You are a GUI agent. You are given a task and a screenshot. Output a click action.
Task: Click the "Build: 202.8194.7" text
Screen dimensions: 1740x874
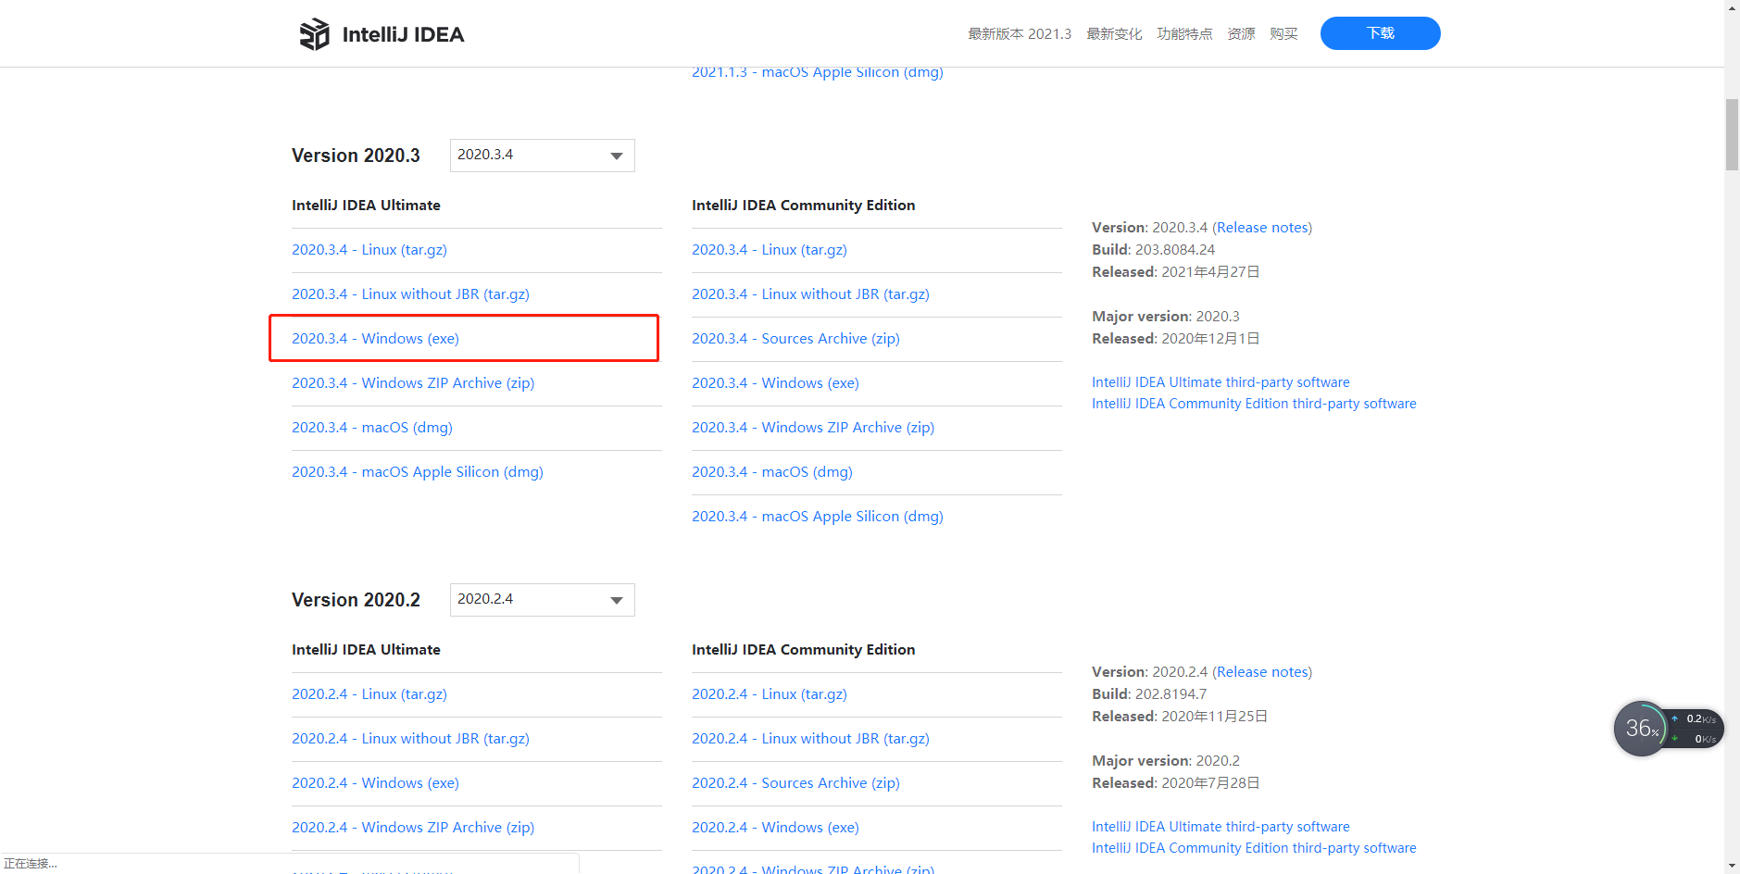tap(1149, 694)
